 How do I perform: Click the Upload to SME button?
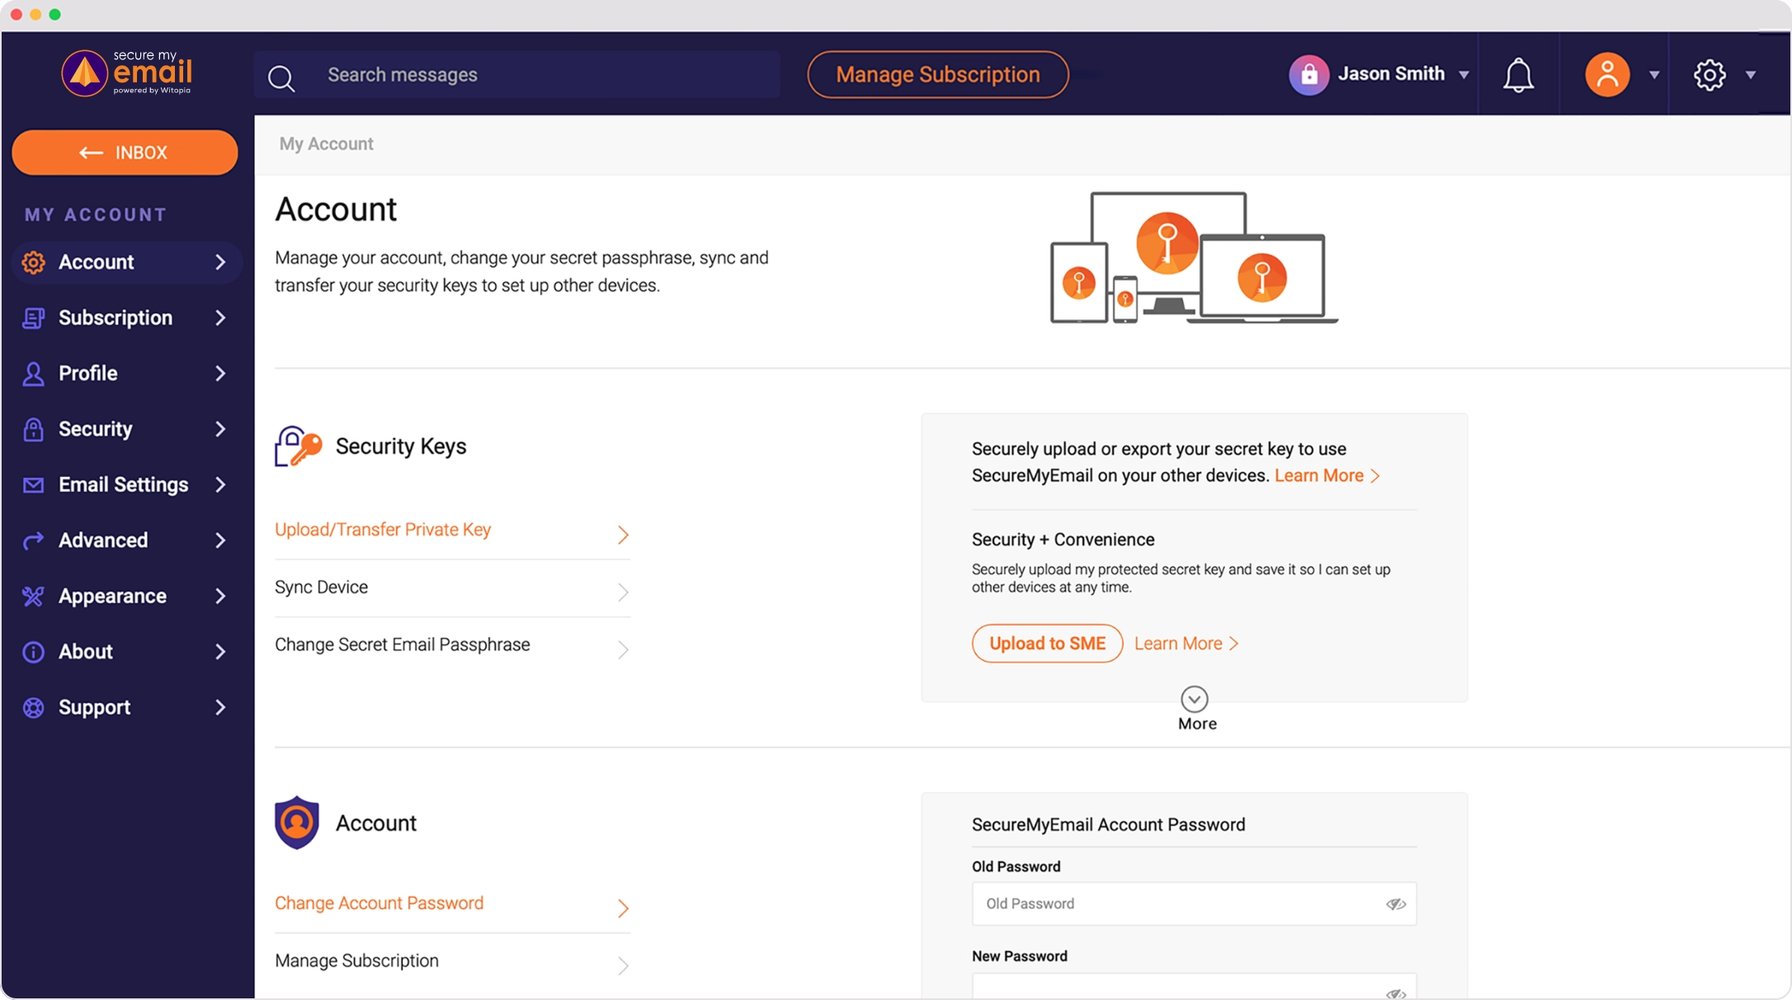pyautogui.click(x=1046, y=643)
